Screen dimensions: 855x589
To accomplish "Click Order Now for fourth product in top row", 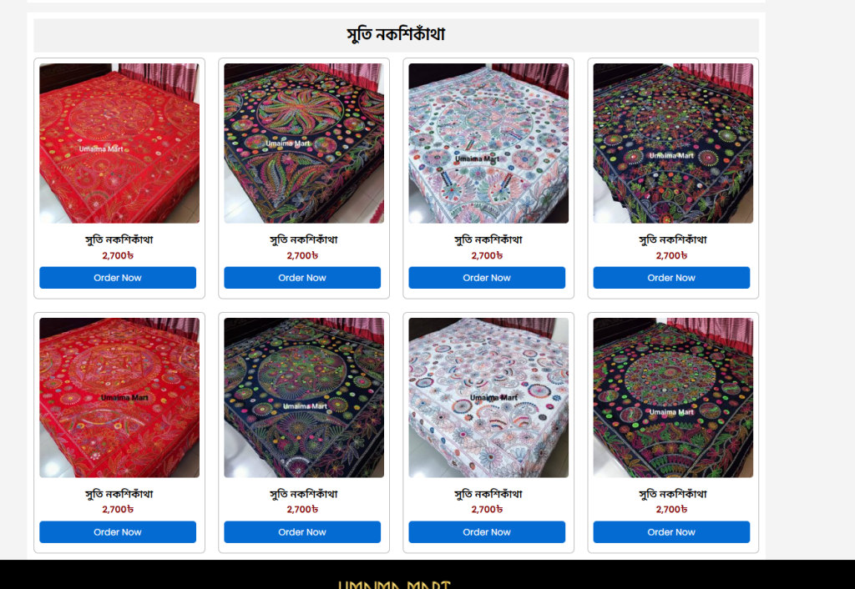I will point(671,277).
